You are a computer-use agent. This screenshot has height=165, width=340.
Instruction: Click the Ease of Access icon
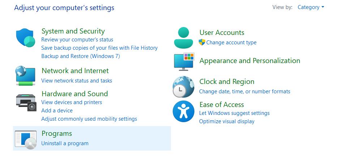pos(184,111)
